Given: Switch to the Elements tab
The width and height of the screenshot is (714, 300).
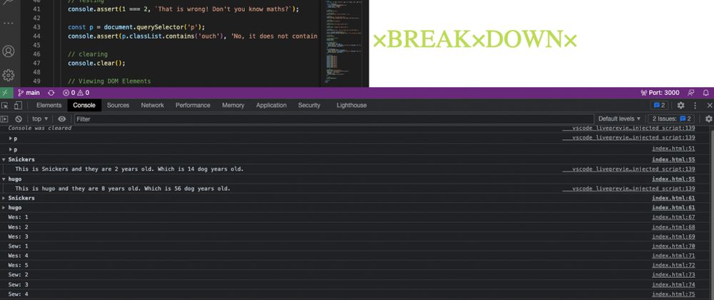Looking at the screenshot, I should click(49, 105).
